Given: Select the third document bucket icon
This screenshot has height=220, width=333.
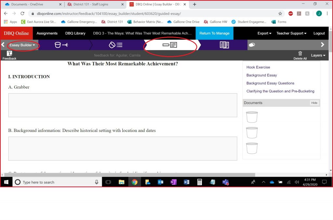Looking at the screenshot, I should [x=252, y=148].
